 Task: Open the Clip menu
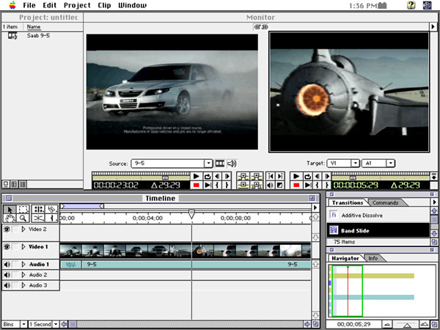tap(104, 5)
